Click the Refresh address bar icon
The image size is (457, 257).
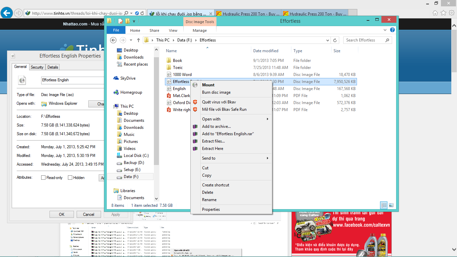coord(335,40)
